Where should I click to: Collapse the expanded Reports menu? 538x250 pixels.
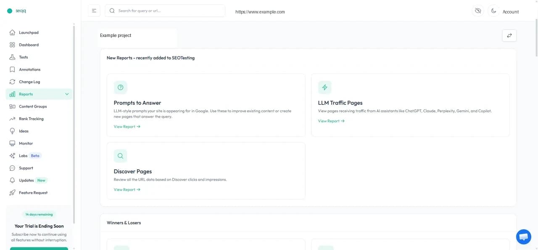pyautogui.click(x=67, y=94)
